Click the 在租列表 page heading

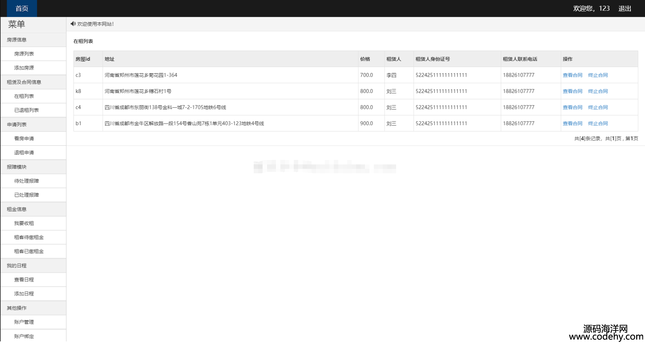coord(83,41)
